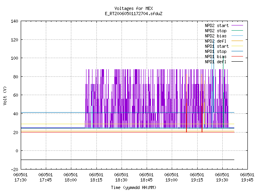Click the 'NPD2 stop' legend label
Viewport: 255px width, 191px height.
pyautogui.click(x=216, y=31)
